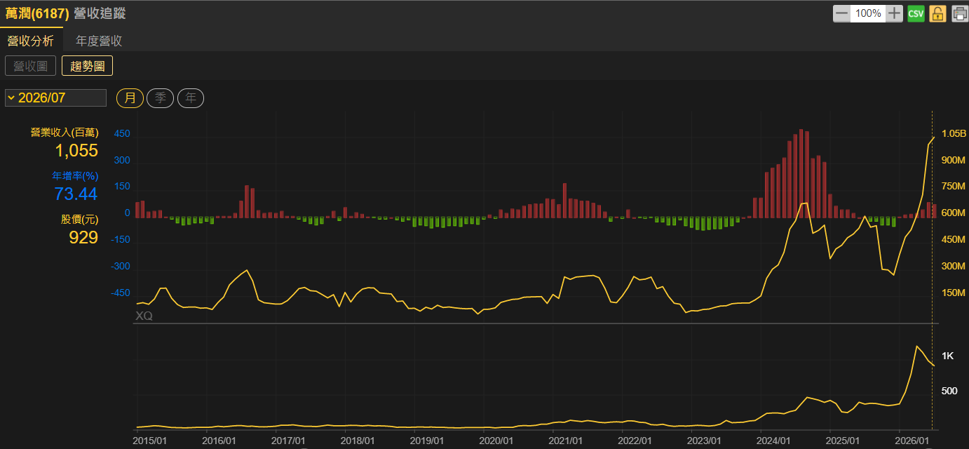Click the 500 price axis label
This screenshot has width=969, height=449.
(x=950, y=391)
